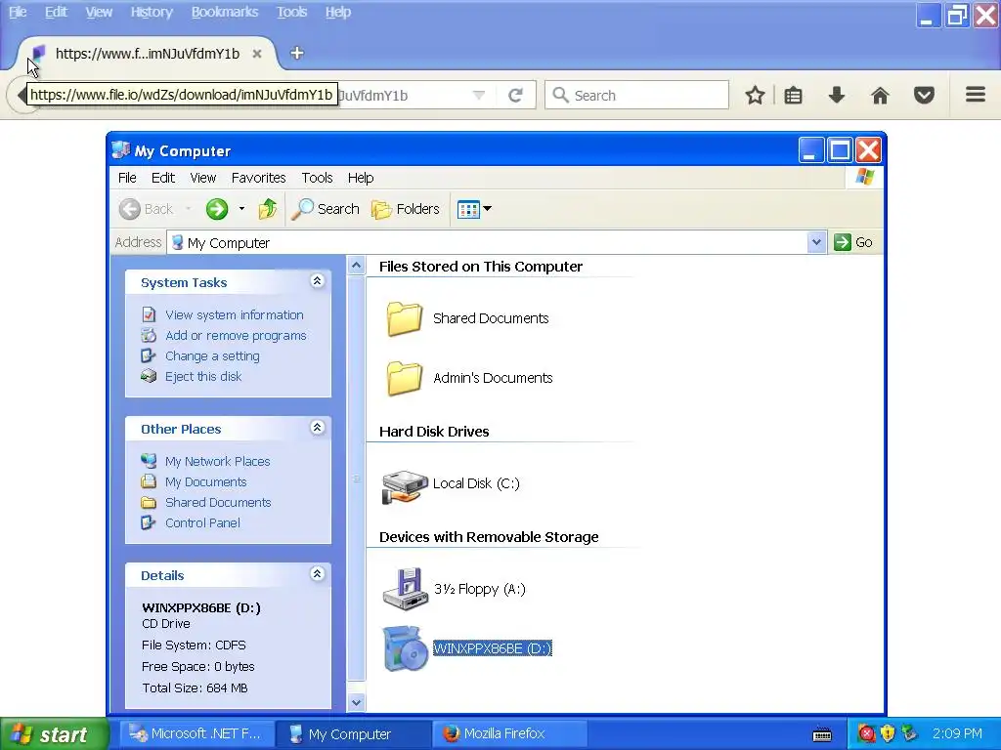
Task: Click the taskbar clock 2:09 PM
Action: (x=956, y=734)
